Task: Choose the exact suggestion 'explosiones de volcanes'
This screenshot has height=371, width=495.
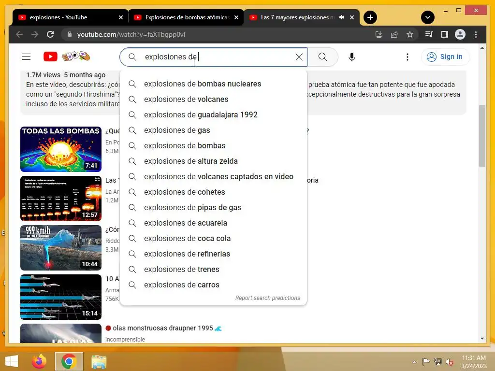Action: 213,100
